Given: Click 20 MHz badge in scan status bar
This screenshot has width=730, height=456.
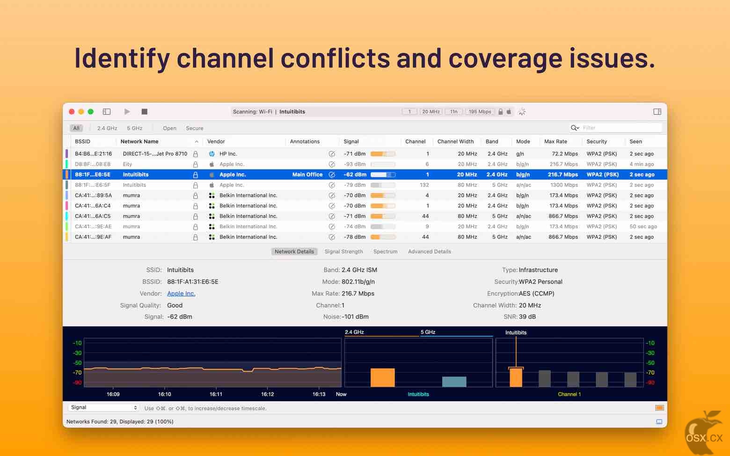Looking at the screenshot, I should [x=431, y=112].
